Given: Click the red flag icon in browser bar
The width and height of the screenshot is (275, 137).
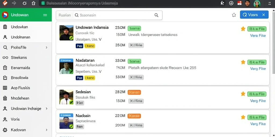Looking at the screenshot, I should (x=239, y=3).
